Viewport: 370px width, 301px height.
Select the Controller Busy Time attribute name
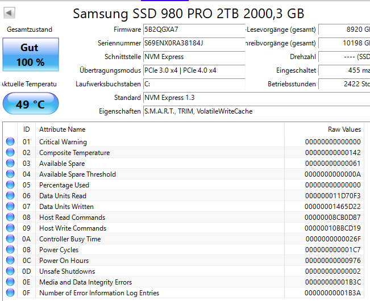tap(70, 239)
